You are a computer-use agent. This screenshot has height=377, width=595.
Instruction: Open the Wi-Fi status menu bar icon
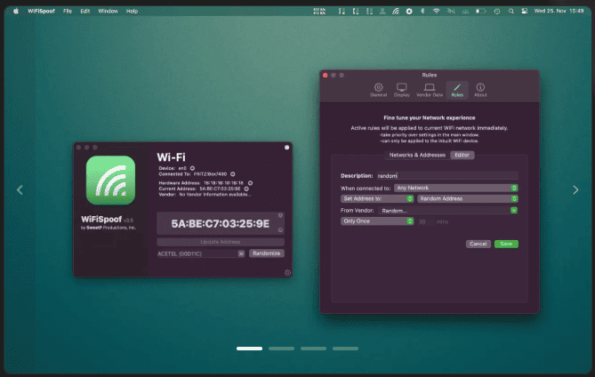(437, 11)
